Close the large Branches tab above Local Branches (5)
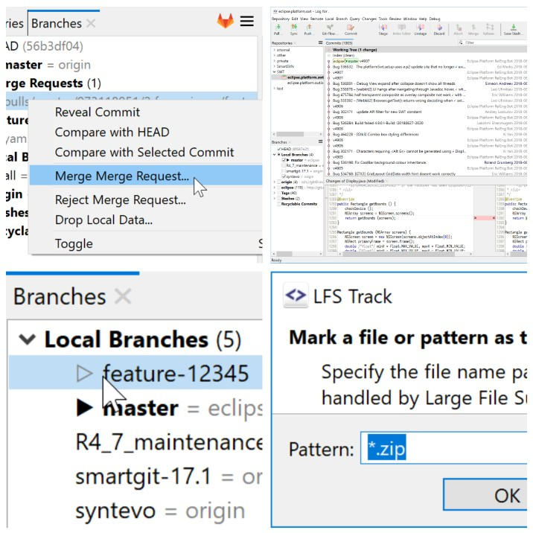The image size is (533, 533). (123, 296)
